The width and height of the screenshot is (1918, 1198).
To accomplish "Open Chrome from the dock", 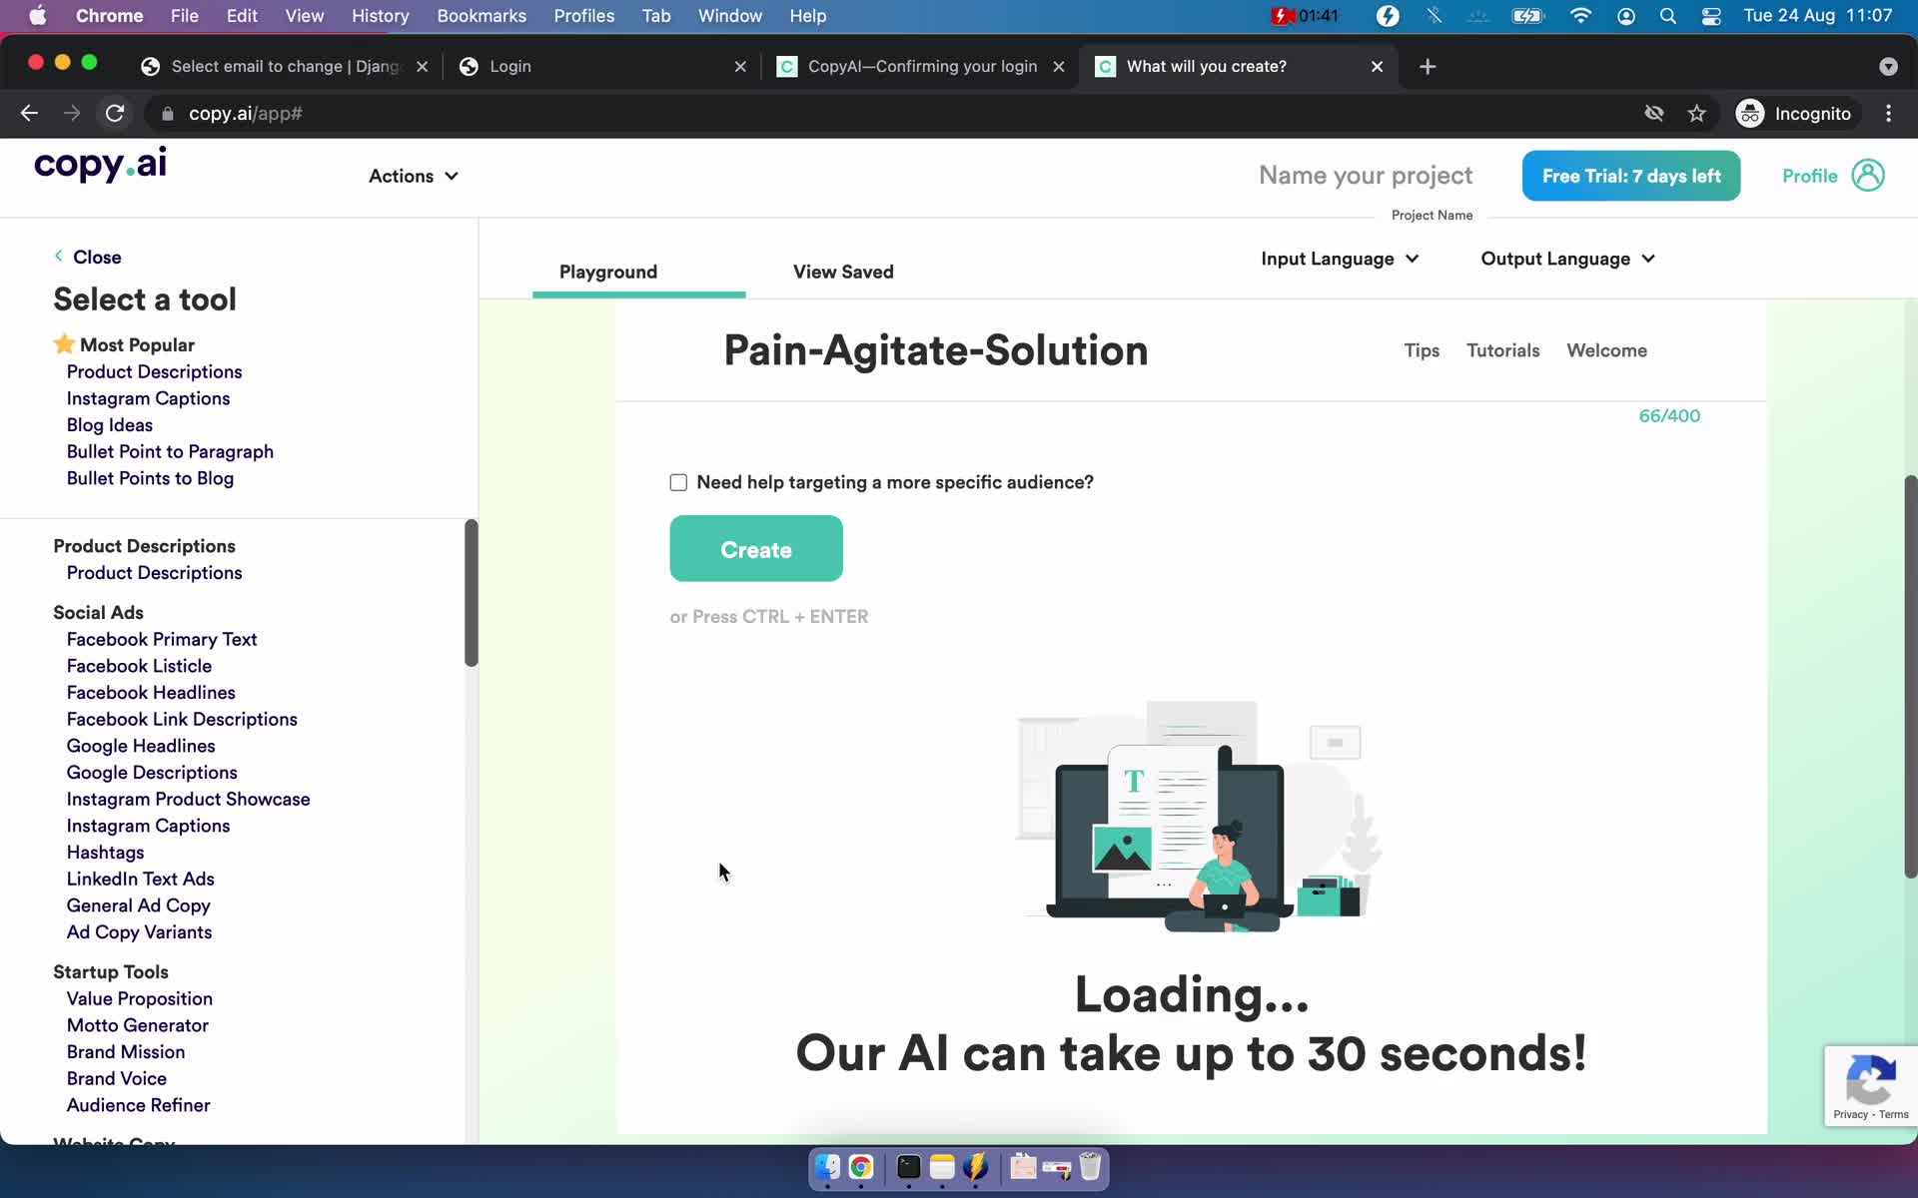I will (x=861, y=1166).
